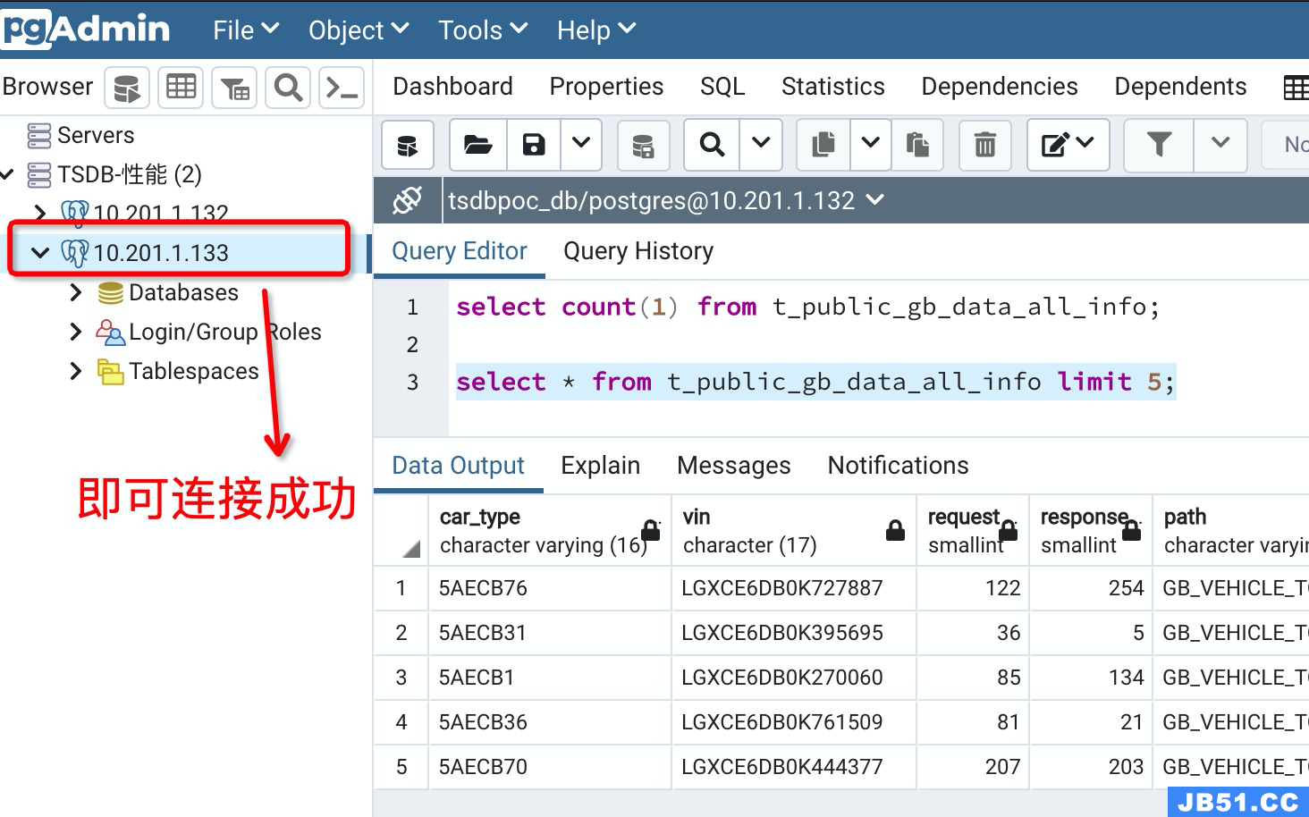This screenshot has width=1309, height=817.
Task: Click the vin column header
Action: 794,530
